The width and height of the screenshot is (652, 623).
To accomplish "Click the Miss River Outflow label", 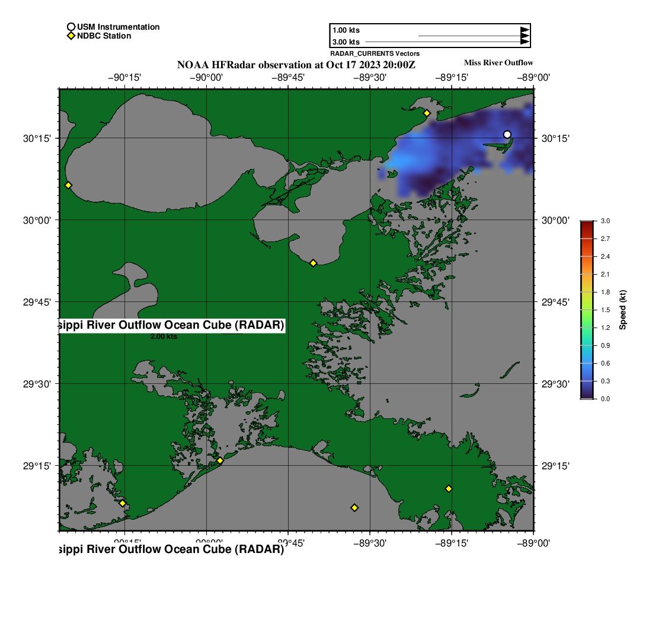I will (498, 63).
